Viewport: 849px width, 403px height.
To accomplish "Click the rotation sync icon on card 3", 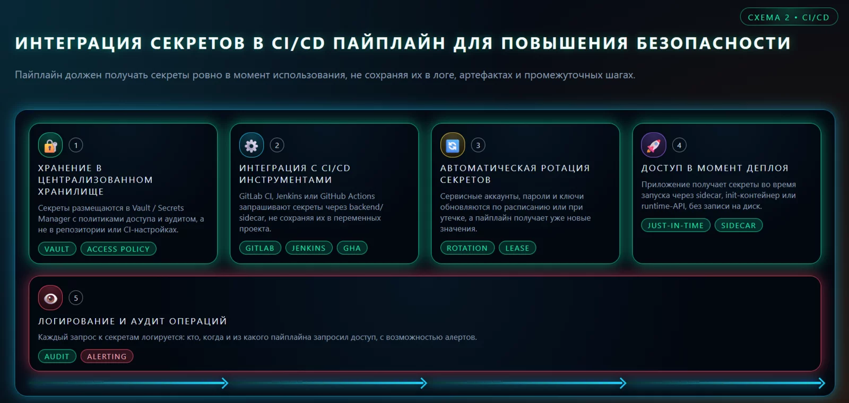I will coord(453,145).
